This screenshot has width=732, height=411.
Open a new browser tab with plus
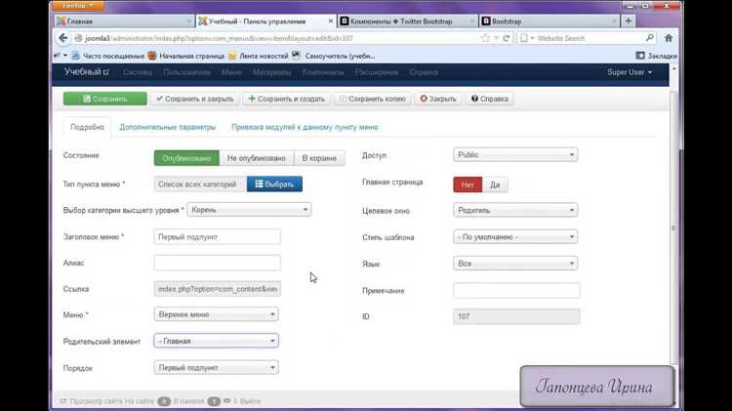[x=628, y=21]
